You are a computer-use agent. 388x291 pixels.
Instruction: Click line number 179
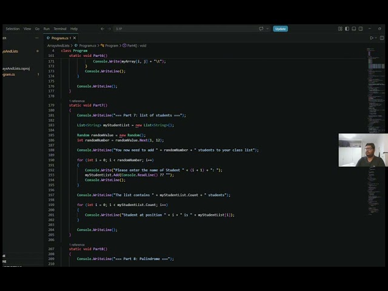(x=51, y=105)
